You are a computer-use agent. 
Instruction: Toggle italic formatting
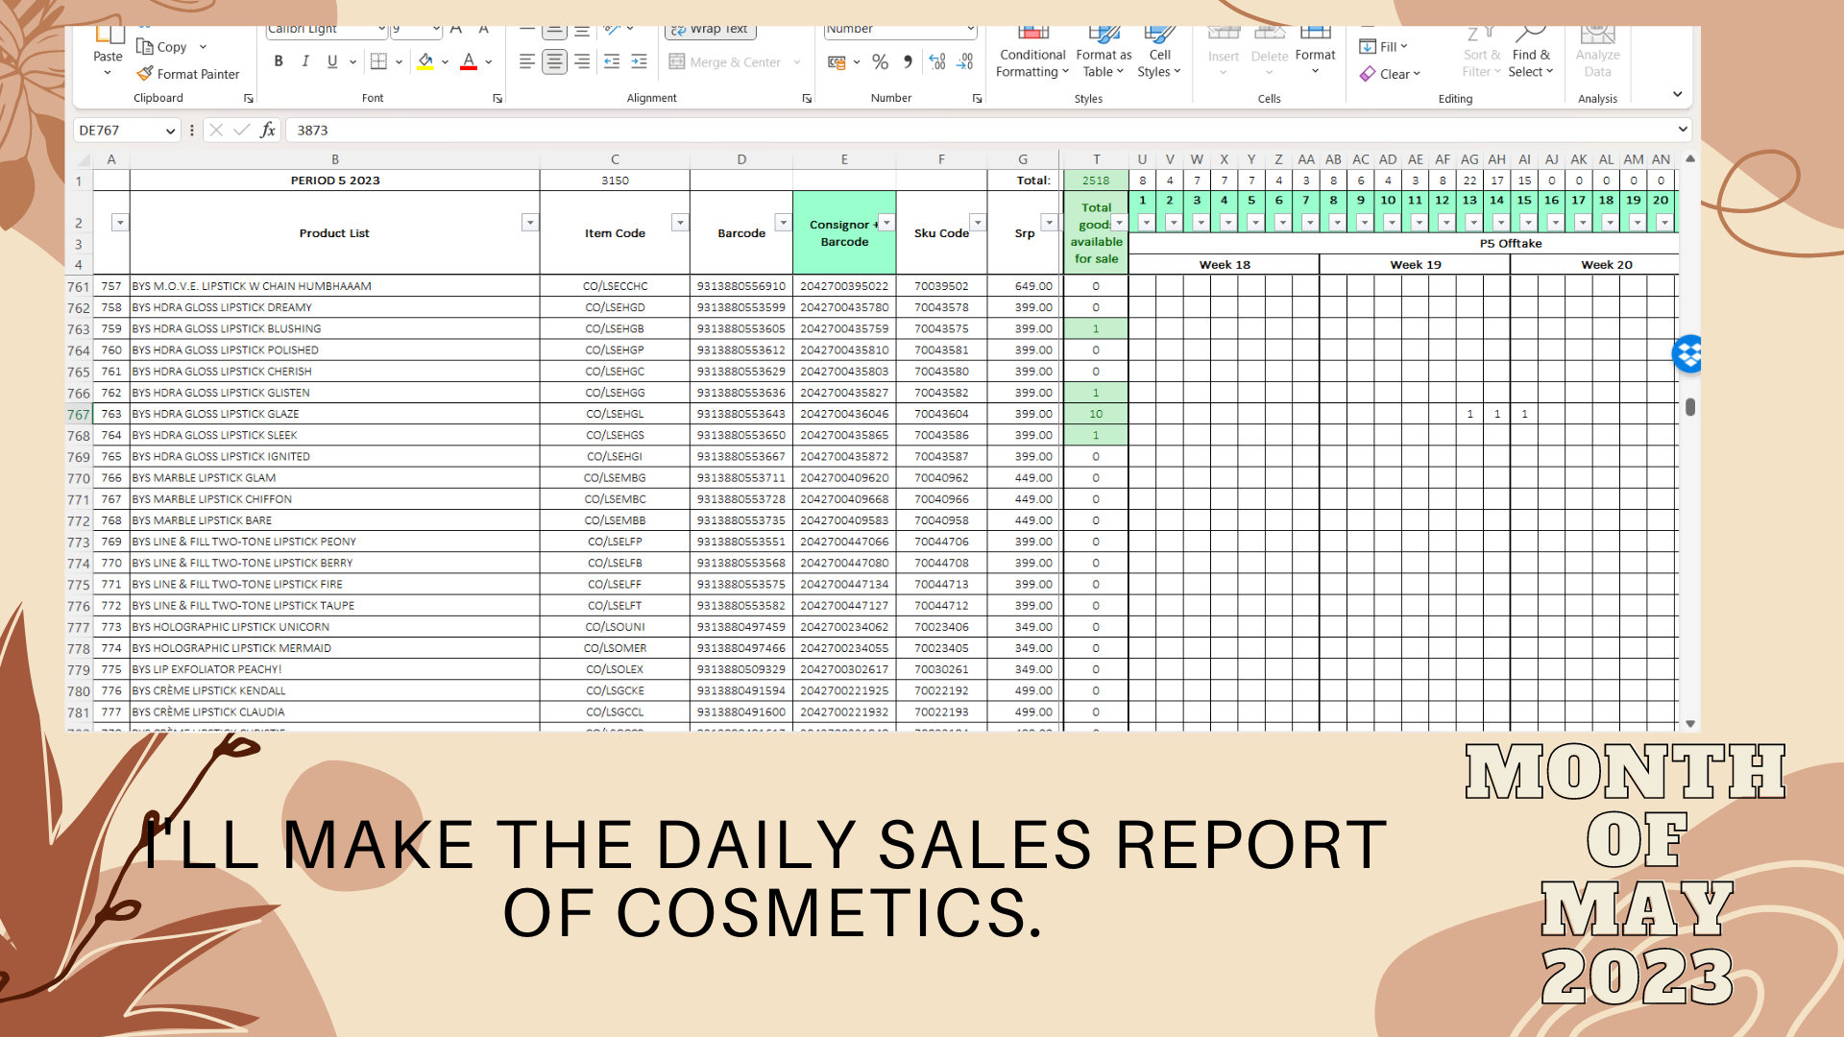pyautogui.click(x=305, y=61)
